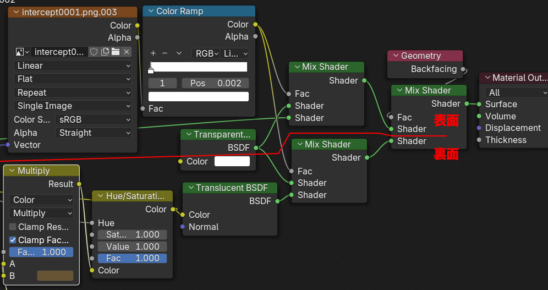The height and width of the screenshot is (290, 548).
Task: Click the fake user shield icon
Action: click(x=94, y=52)
